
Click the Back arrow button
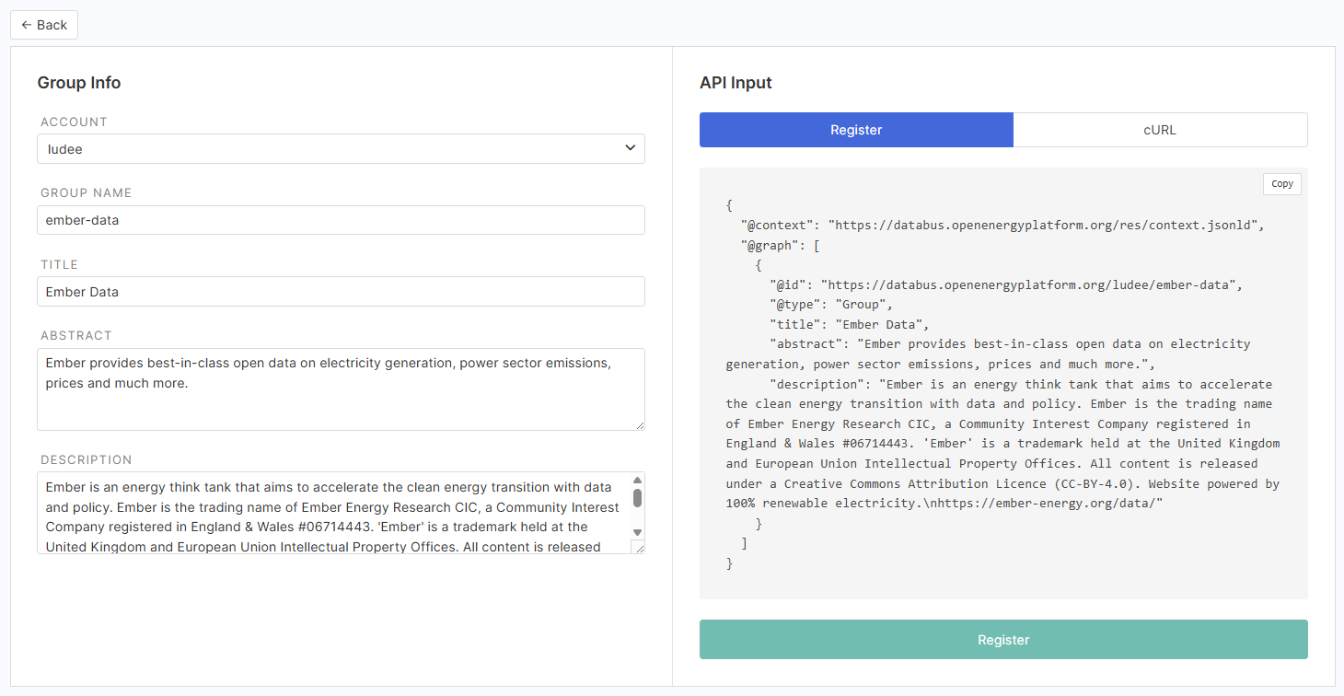[x=44, y=25]
